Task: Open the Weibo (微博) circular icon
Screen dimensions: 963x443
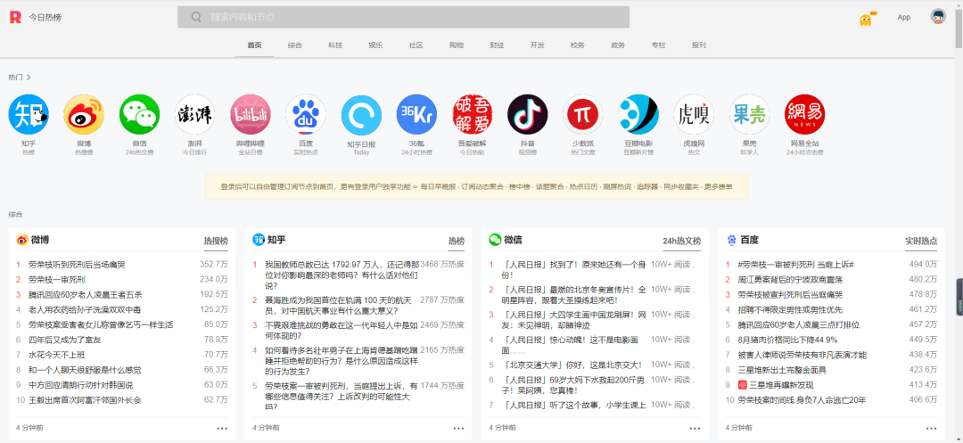Action: point(84,114)
